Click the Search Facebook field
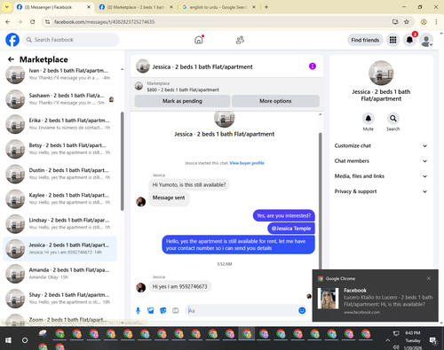Screen dimensions: 444x350 pyautogui.click(x=71, y=40)
